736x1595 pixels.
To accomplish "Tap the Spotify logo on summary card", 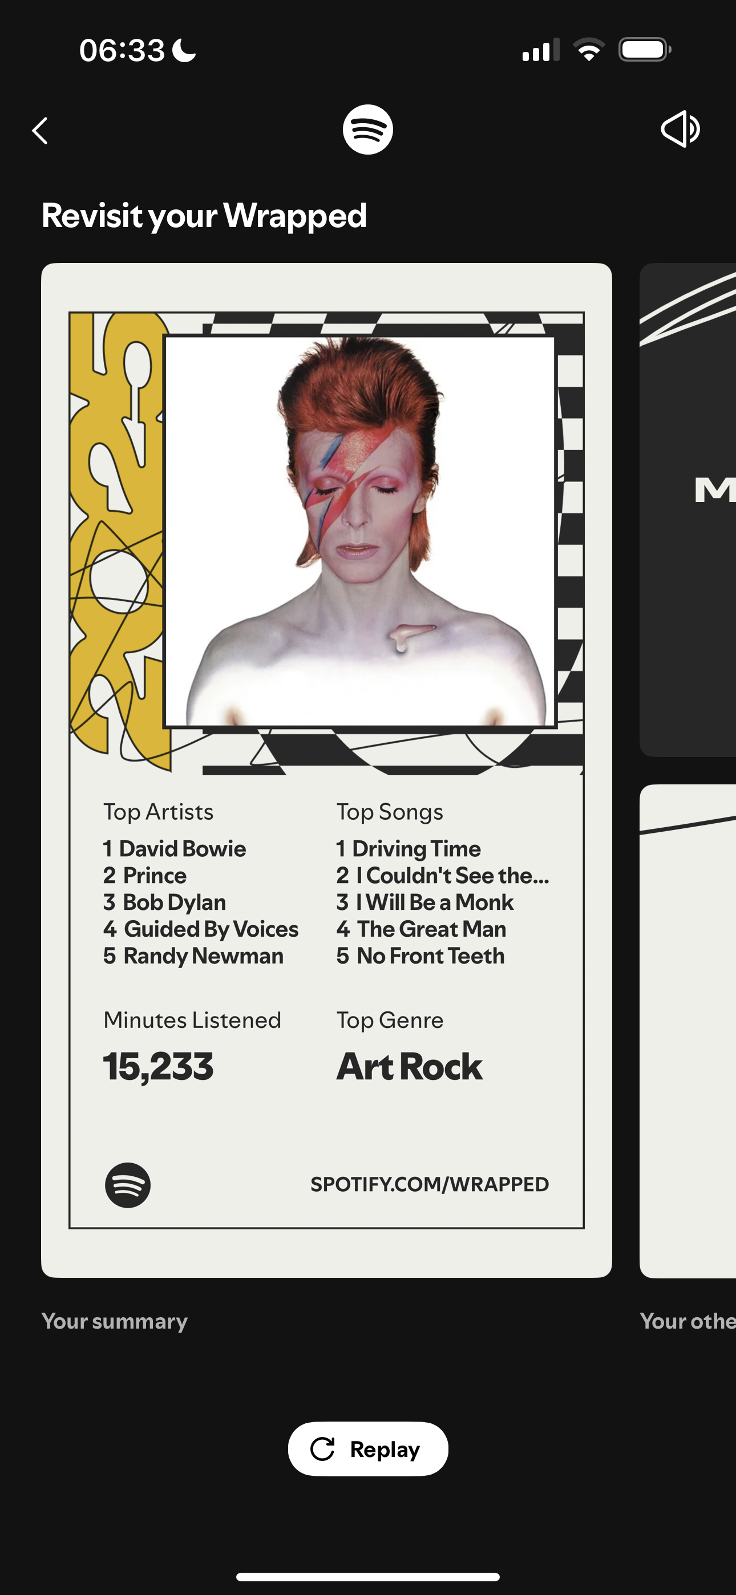I will (128, 1185).
